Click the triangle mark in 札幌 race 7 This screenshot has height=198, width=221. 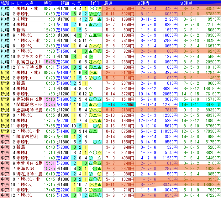coord(91,41)
